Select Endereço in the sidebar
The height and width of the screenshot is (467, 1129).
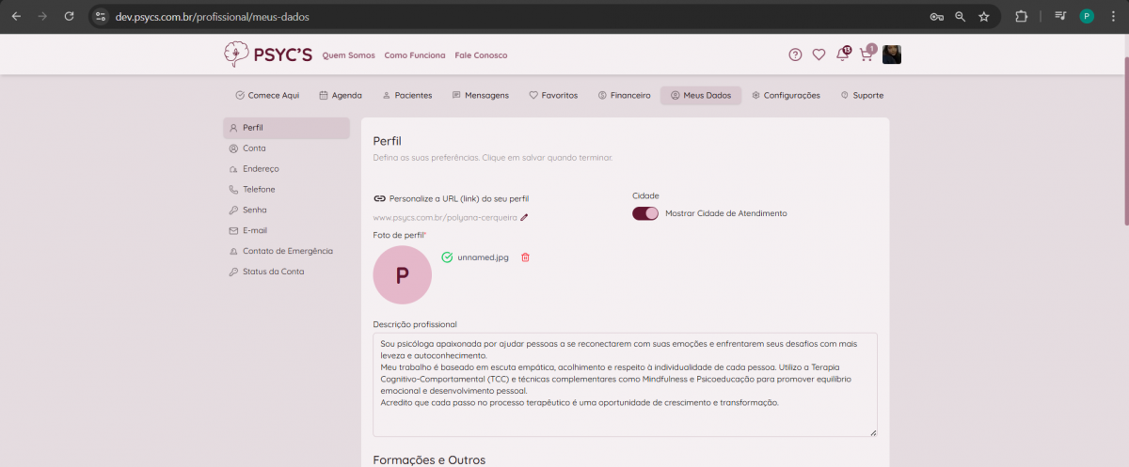pos(261,169)
